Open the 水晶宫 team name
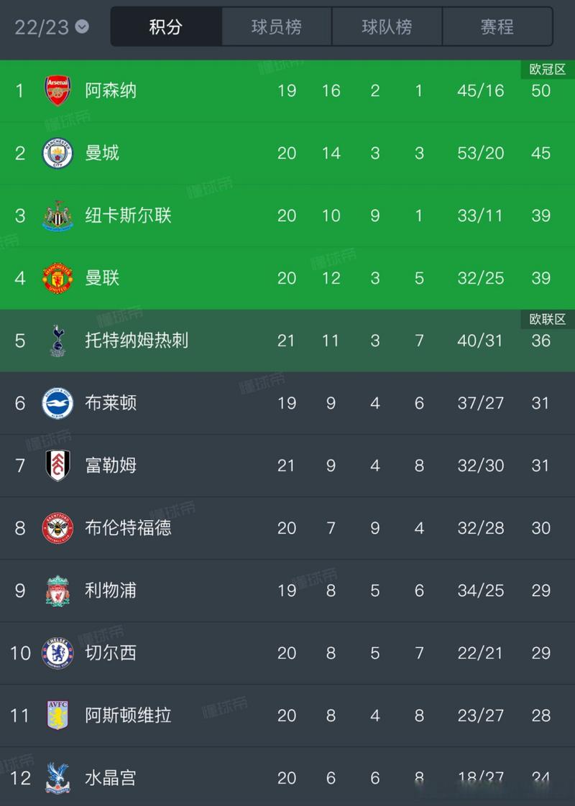The width and height of the screenshot is (575, 806). click(x=111, y=778)
